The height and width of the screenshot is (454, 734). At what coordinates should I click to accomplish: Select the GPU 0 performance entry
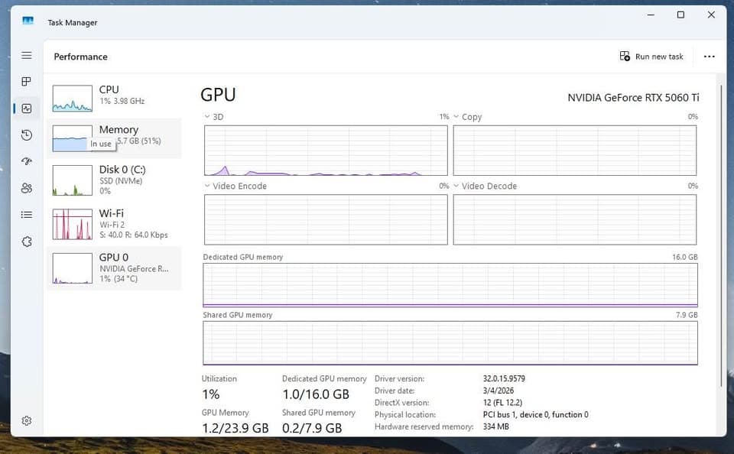[114, 268]
